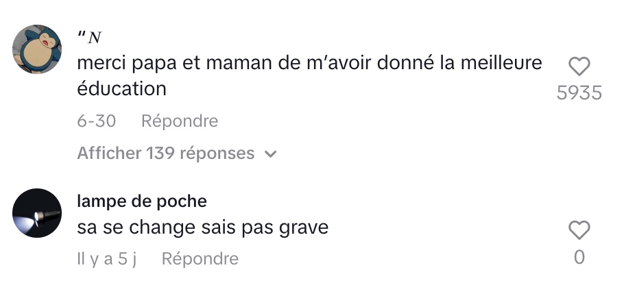Screen dimensions: 624x296
Task: Click the chevron beside 139 réponses
Action: [270, 154]
